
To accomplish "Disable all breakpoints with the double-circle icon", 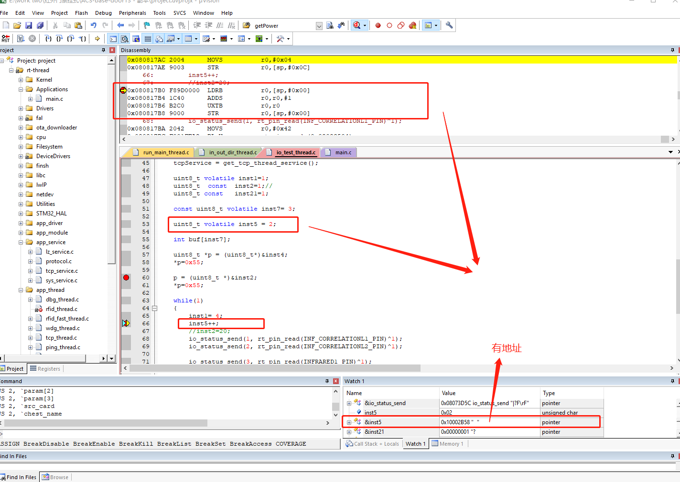I will (401, 25).
